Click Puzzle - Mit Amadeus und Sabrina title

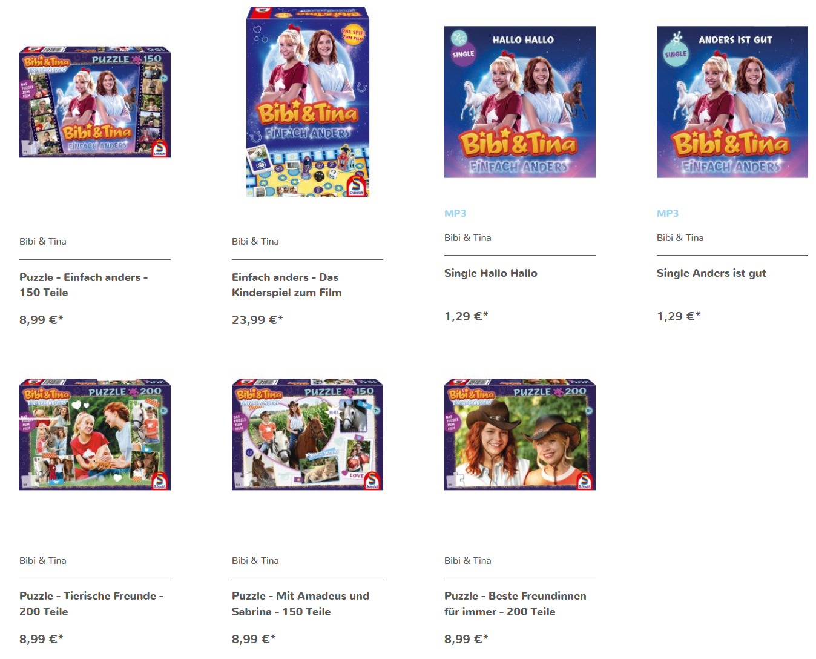(300, 604)
